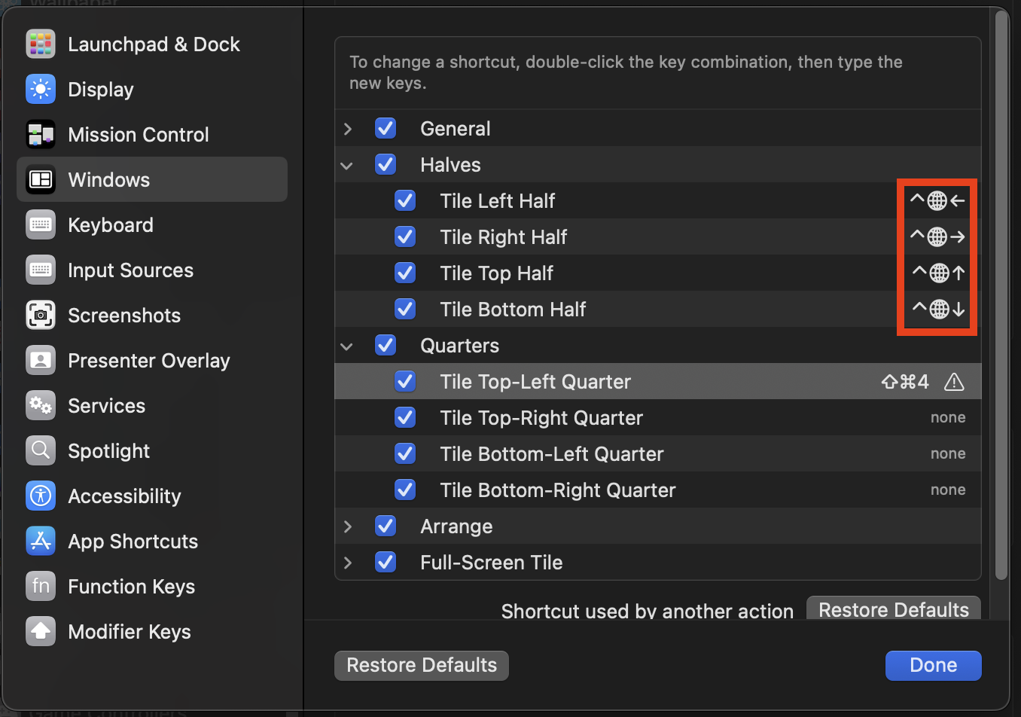
Task: Click the bottom-left Restore Defaults button
Action: (x=422, y=666)
